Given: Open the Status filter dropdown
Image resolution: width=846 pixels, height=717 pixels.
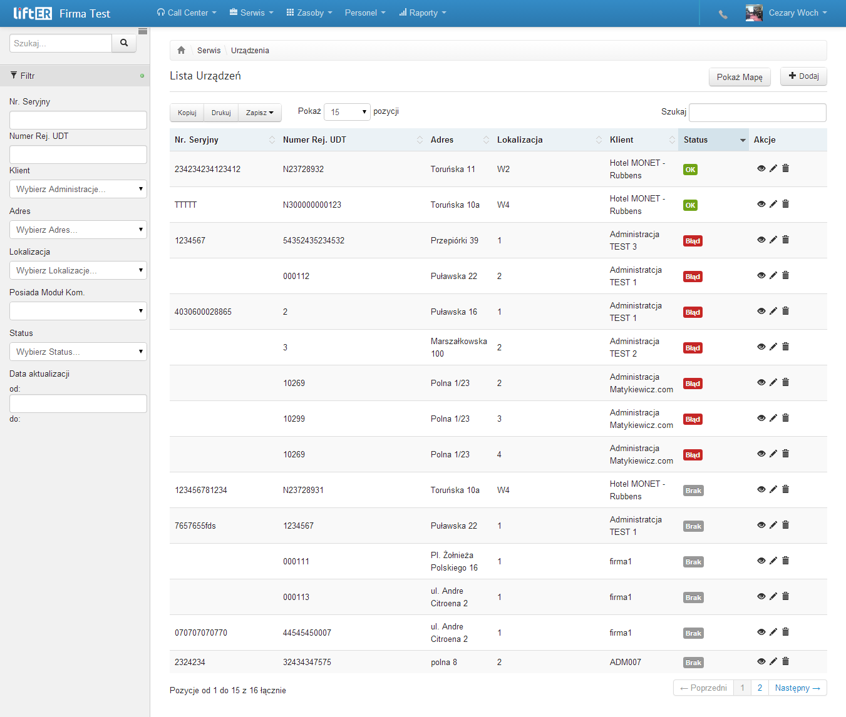Looking at the screenshot, I should point(78,352).
